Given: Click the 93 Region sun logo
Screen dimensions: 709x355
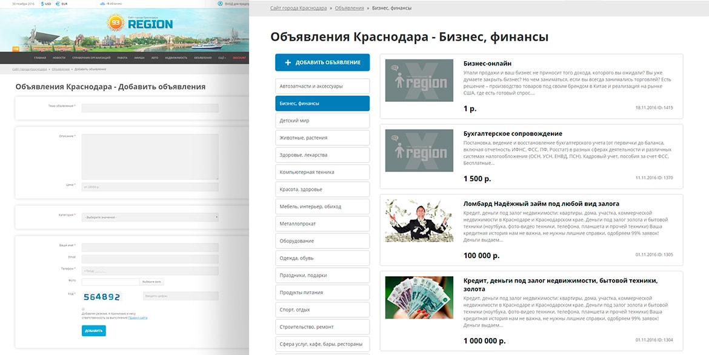Looking at the screenshot, I should tap(116, 24).
